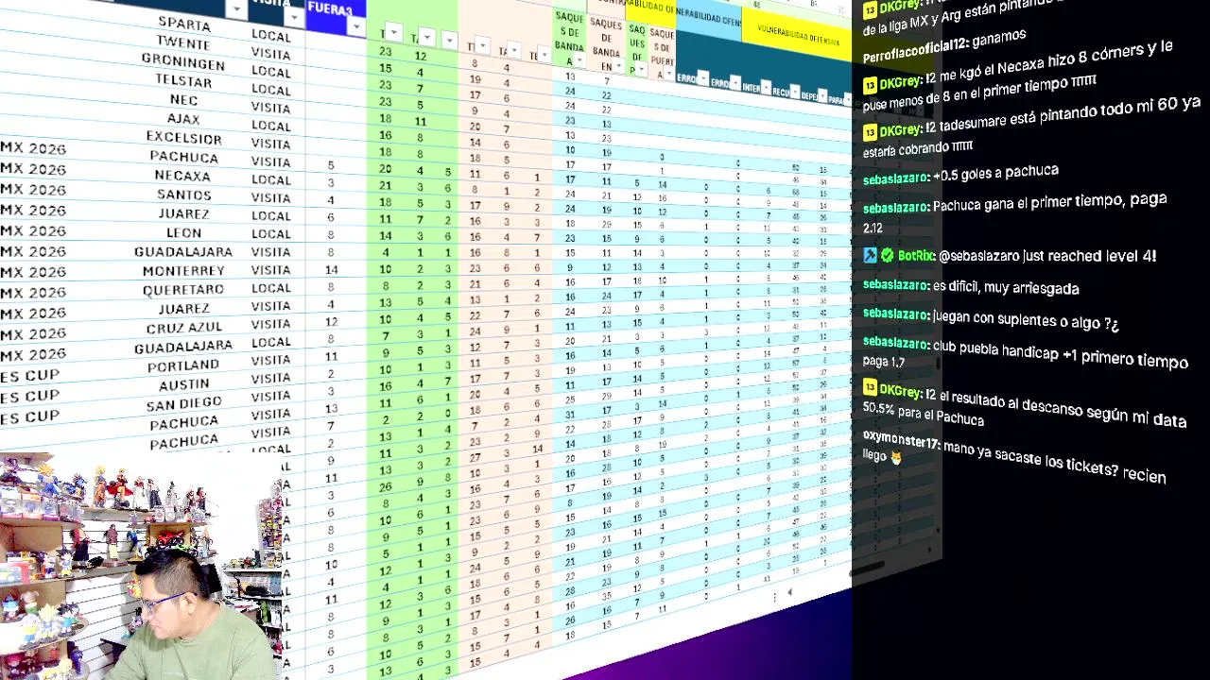The width and height of the screenshot is (1210, 680).
Task: Select the QUERETARO team cell
Action: (183, 290)
